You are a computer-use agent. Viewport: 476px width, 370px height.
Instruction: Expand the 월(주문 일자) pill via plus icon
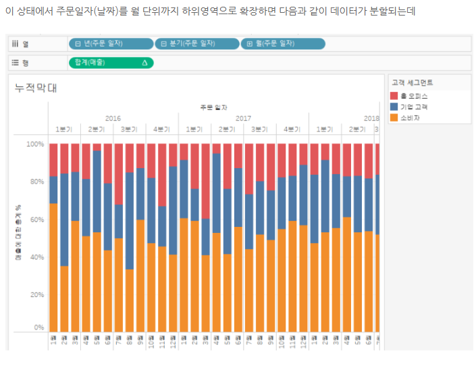[250, 44]
